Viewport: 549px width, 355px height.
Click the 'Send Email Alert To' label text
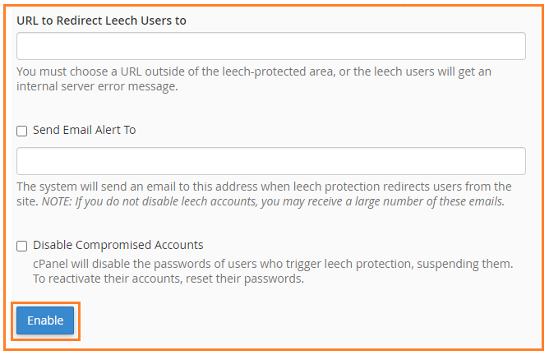pos(85,130)
